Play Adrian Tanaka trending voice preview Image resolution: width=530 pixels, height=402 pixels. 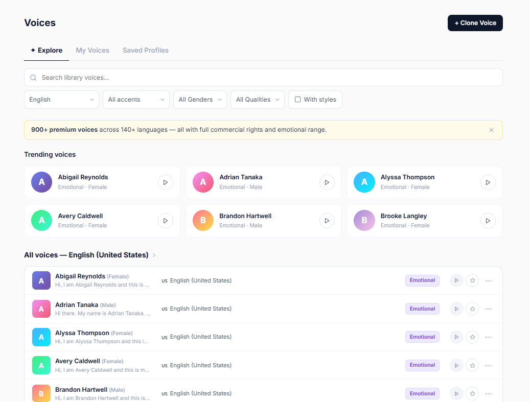coord(327,182)
